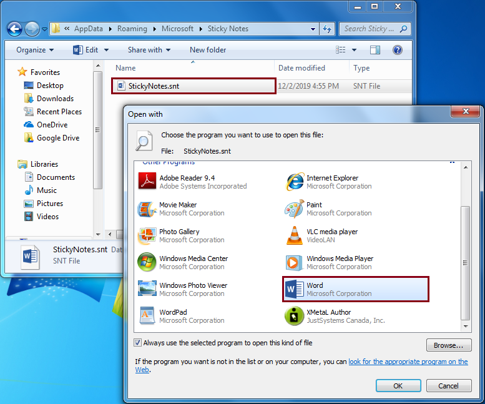Pick the Windows Photo Viewer icon
485x404 pixels.
(x=147, y=289)
